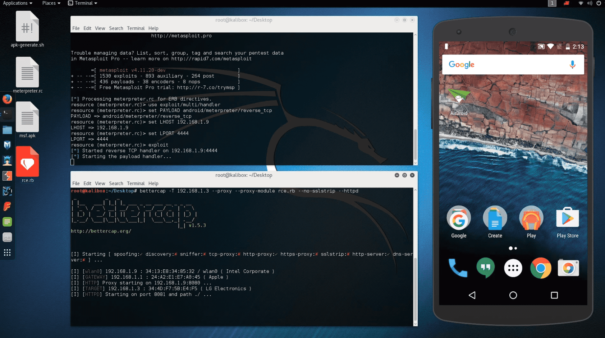Click the red recording icon in top bar
The image size is (605, 338).
point(567,3)
